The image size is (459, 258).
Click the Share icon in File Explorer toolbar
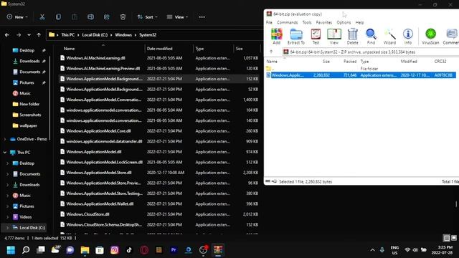point(107,17)
